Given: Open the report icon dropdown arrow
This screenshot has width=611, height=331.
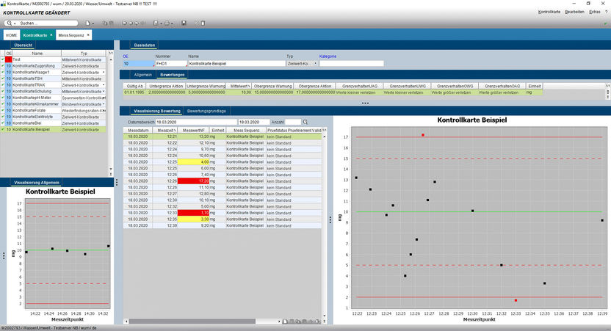Looking at the screenshot, I should (161, 23).
